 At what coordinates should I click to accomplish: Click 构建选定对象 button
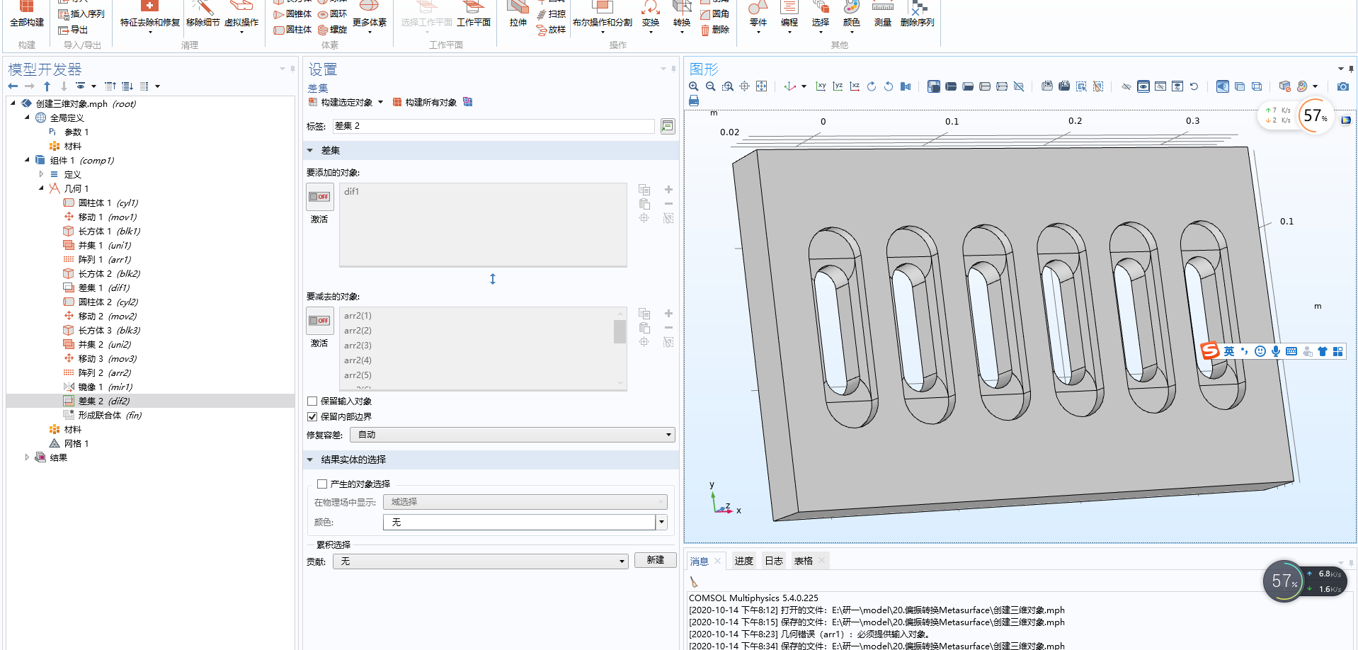click(x=341, y=102)
